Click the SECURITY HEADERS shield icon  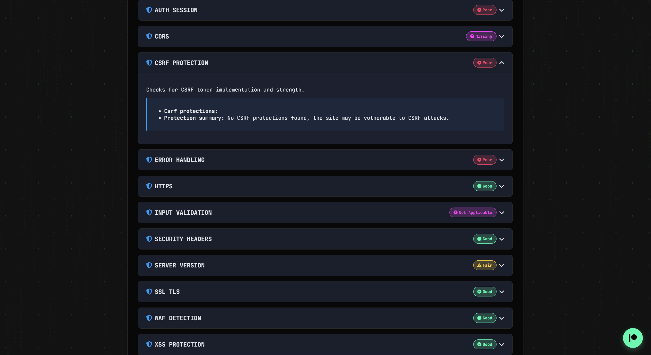[x=149, y=239]
